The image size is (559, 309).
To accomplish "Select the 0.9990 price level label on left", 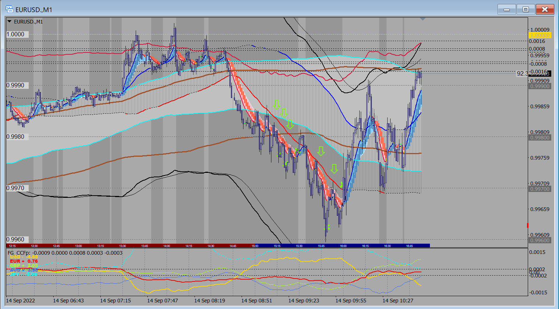I will (15, 85).
